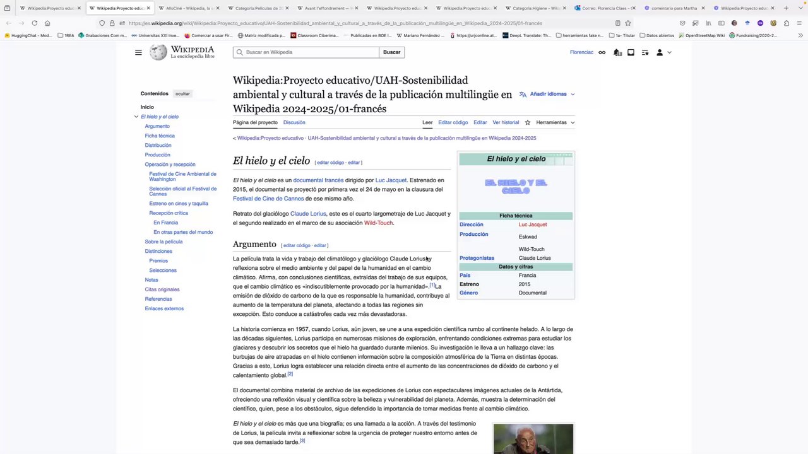Open the Wikipedia notices tray icon
808x454 pixels.
point(631,52)
